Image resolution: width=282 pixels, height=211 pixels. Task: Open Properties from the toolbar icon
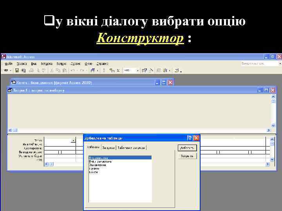[x=144, y=70]
